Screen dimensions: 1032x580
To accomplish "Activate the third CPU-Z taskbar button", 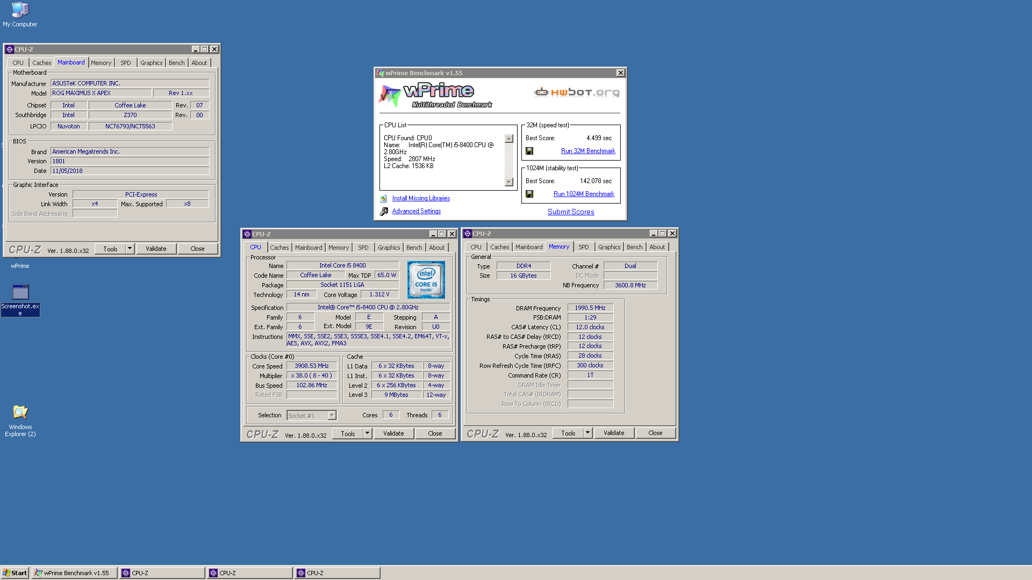I will click(337, 573).
